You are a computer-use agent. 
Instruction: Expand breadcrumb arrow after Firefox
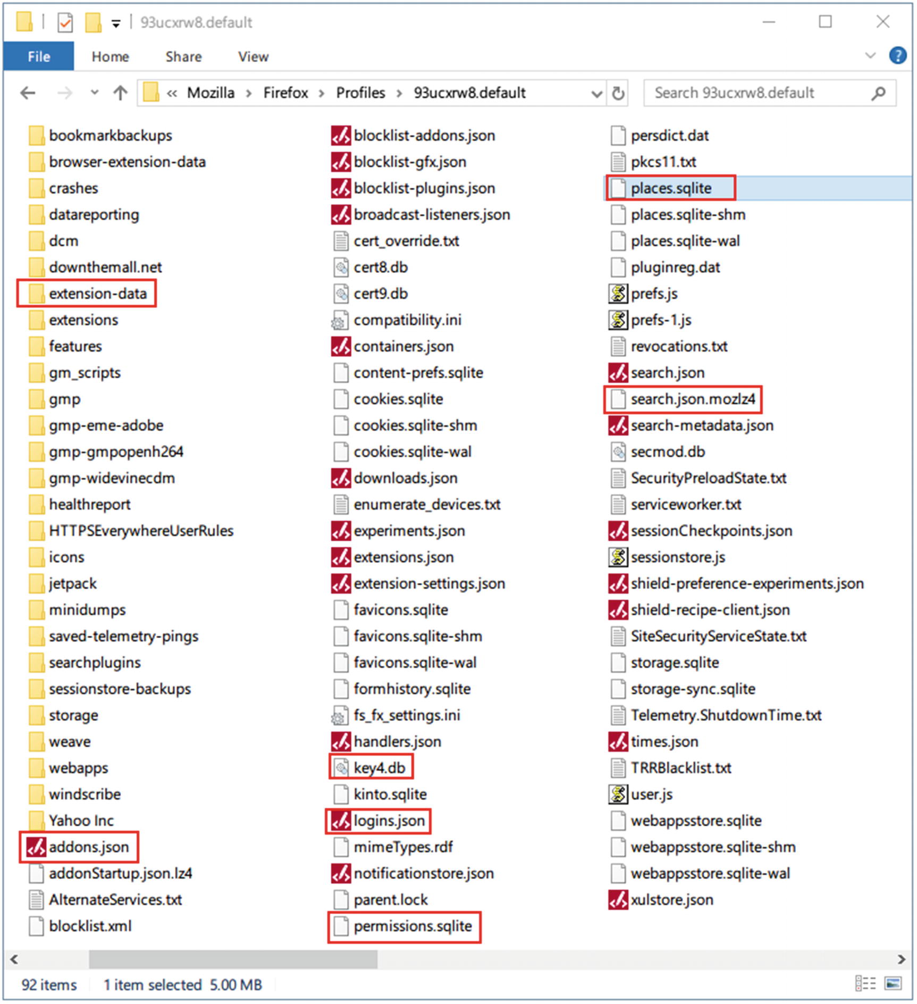322,94
